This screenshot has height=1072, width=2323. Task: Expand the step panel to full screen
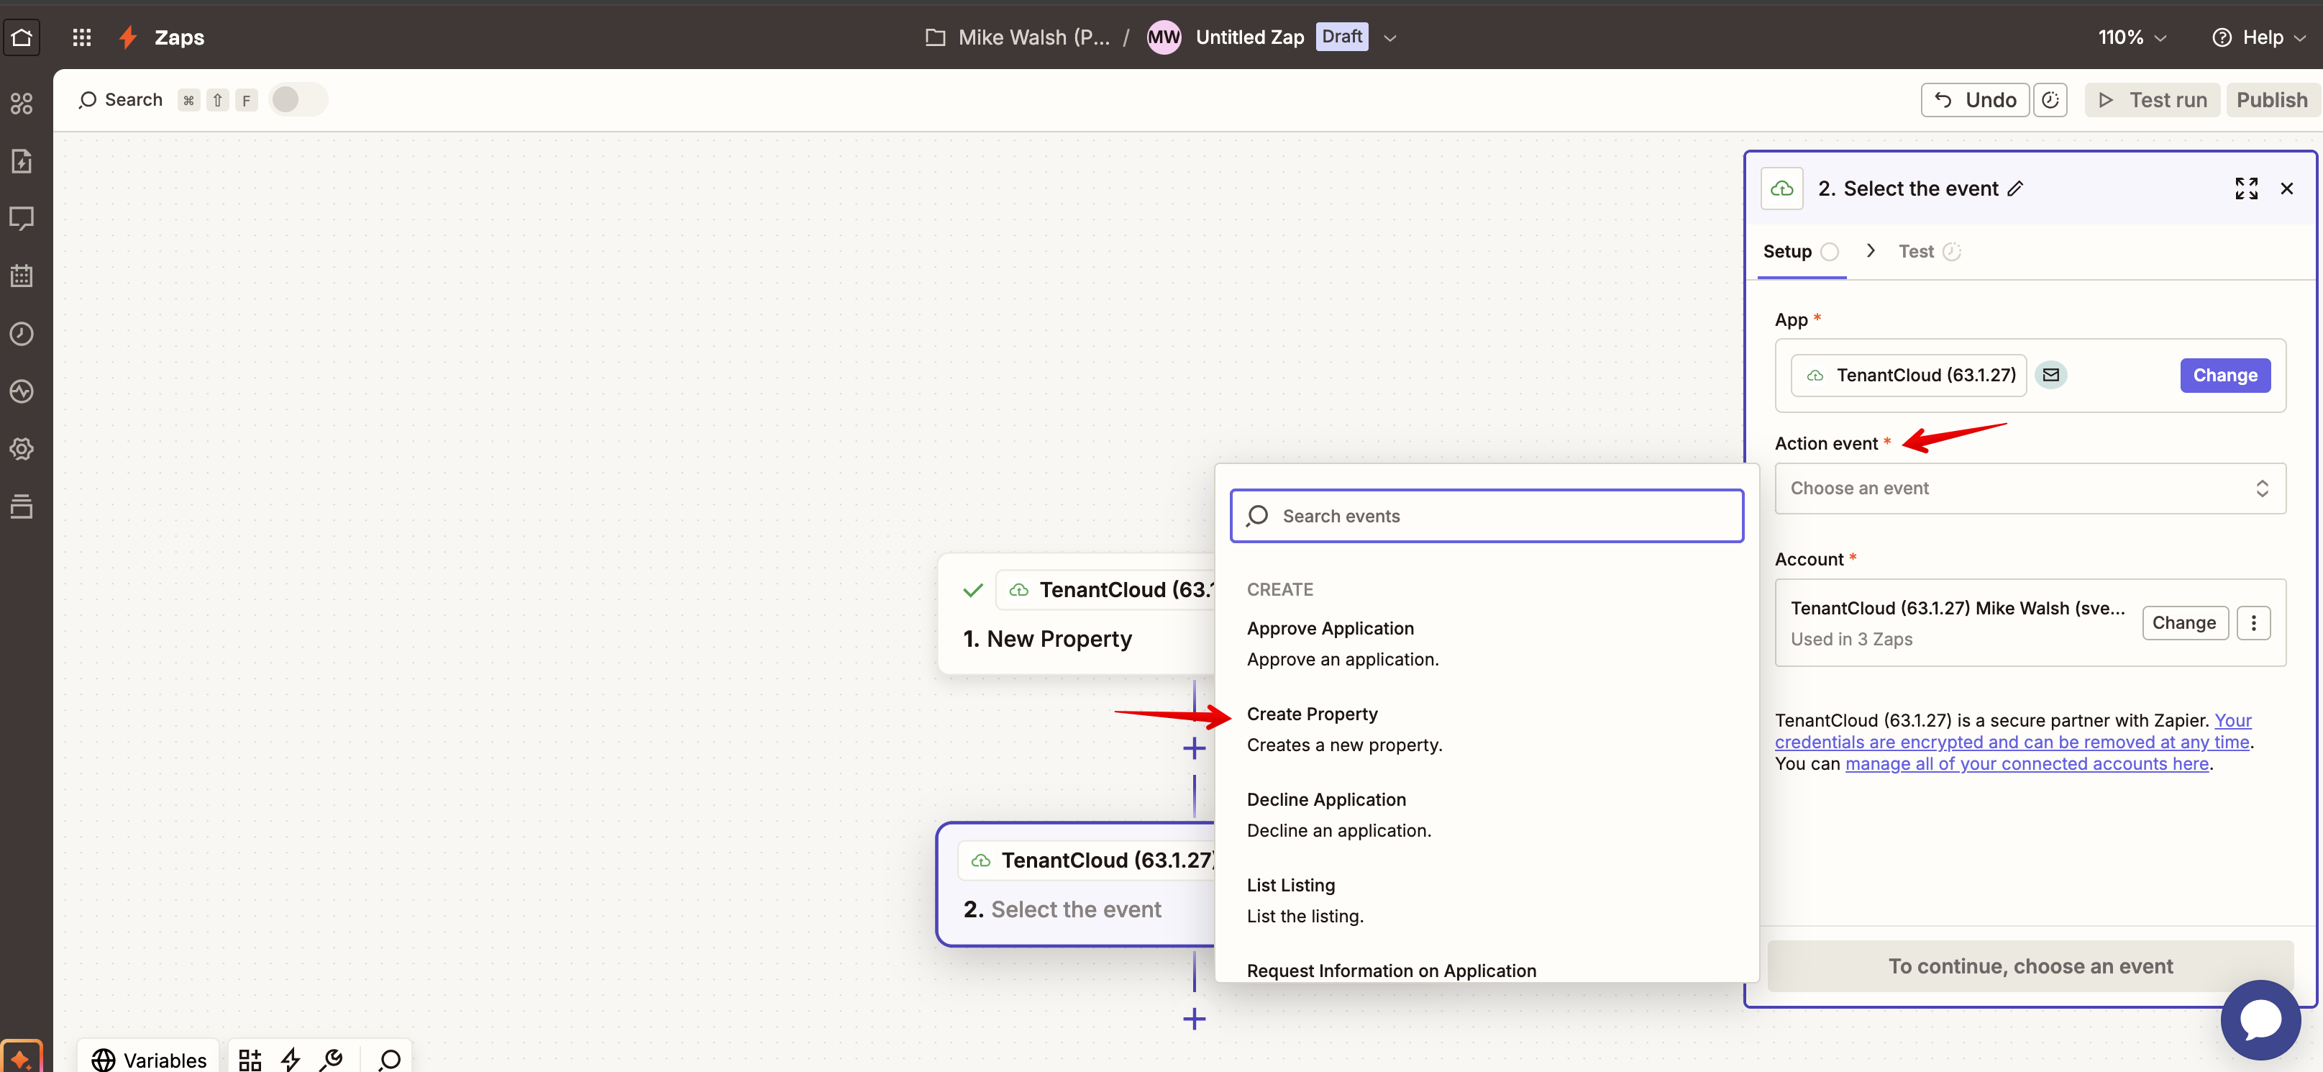[x=2245, y=188]
